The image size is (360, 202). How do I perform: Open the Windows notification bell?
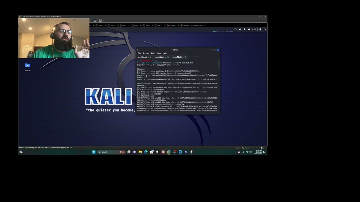(264, 152)
